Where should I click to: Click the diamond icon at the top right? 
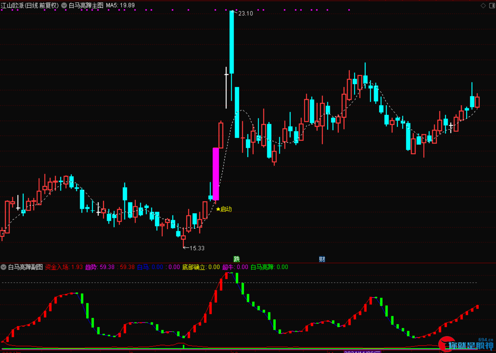483,5
